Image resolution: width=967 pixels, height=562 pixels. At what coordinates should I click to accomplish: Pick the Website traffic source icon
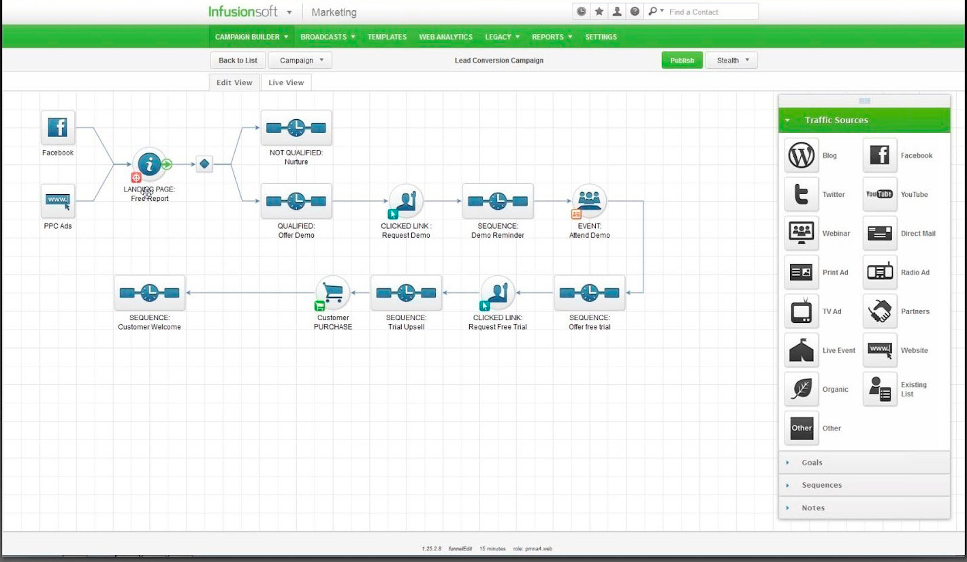(880, 350)
